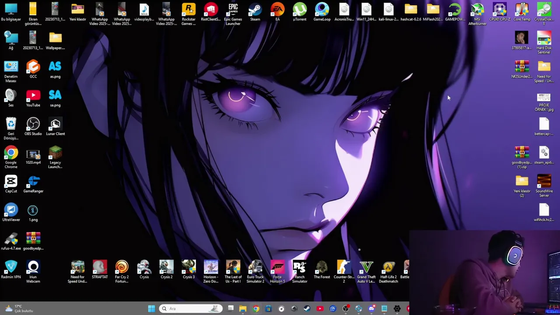Viewport: 560px width, 315px height.
Task: Open Iriun Webcam shortcut
Action: [x=33, y=272]
